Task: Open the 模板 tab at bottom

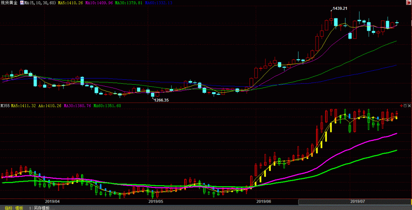Action: (x=19, y=208)
